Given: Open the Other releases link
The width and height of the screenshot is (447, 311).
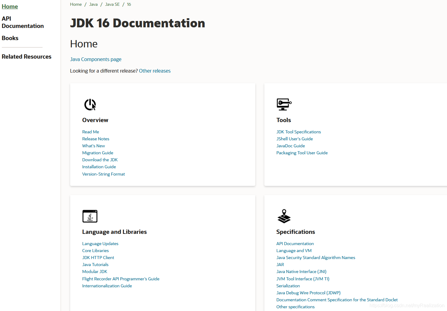Looking at the screenshot, I should (x=155, y=71).
